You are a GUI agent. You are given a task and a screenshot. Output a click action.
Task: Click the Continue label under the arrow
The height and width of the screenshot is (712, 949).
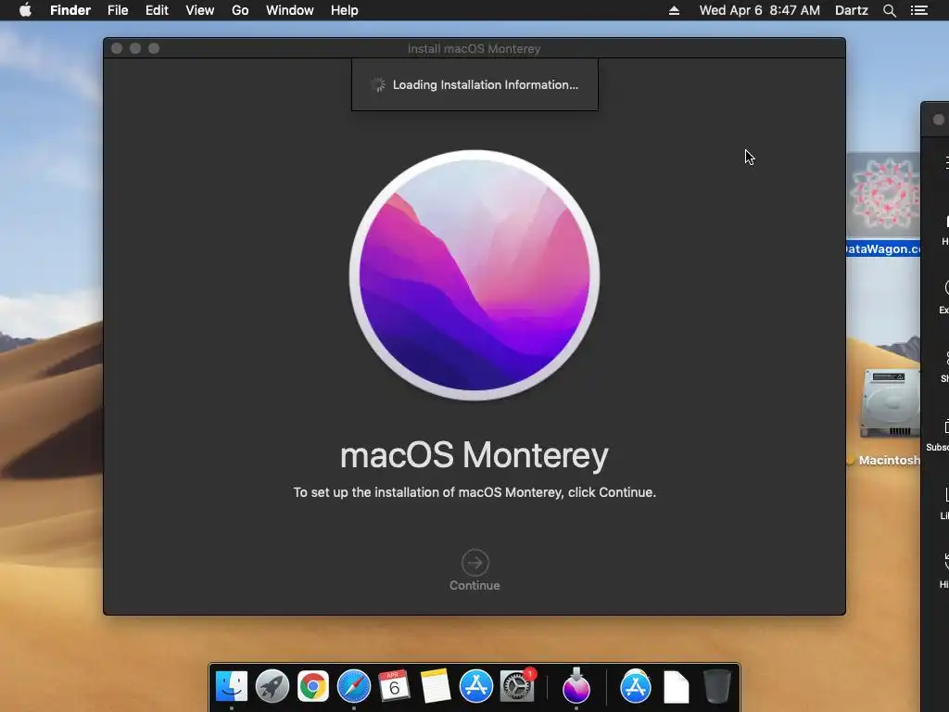(x=474, y=586)
